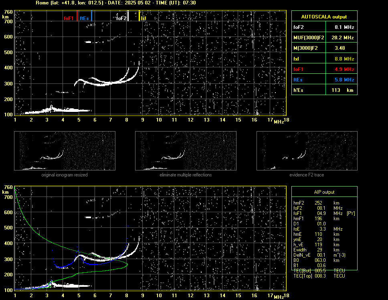This screenshot has width=388, height=300.
Task: Select the foF1 '04.9' value in AIP output
Action: [321, 213]
